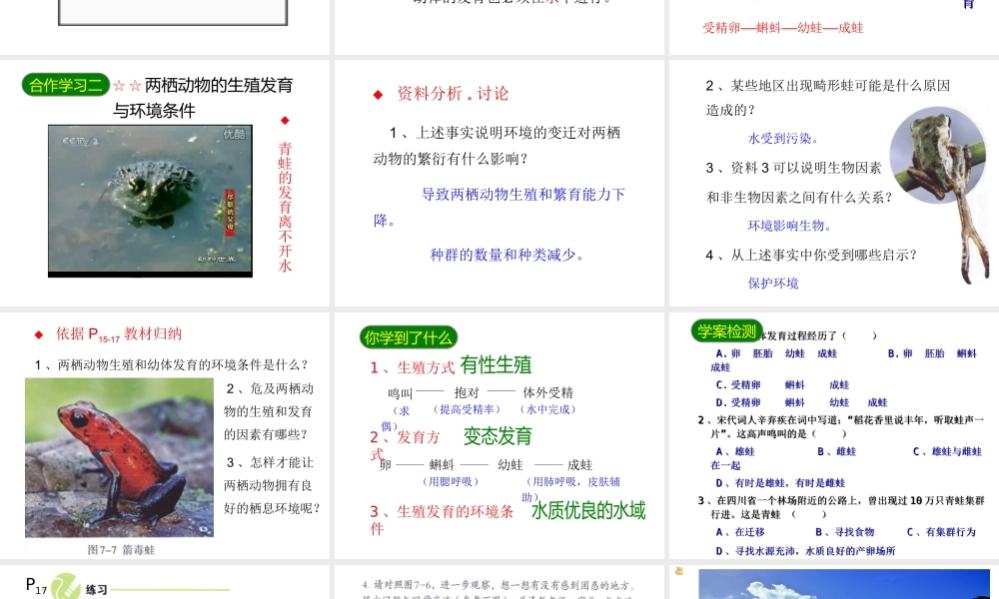Click the green text 有性生殖
Viewport: 999px width, 599px height.
(x=496, y=364)
